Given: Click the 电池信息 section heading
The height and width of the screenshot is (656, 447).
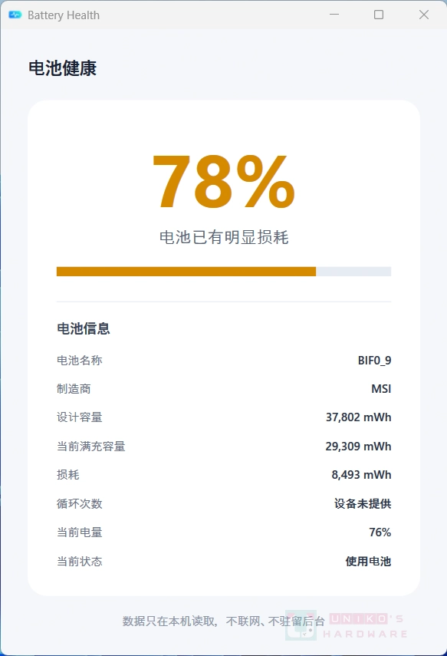Looking at the screenshot, I should pyautogui.click(x=84, y=328).
